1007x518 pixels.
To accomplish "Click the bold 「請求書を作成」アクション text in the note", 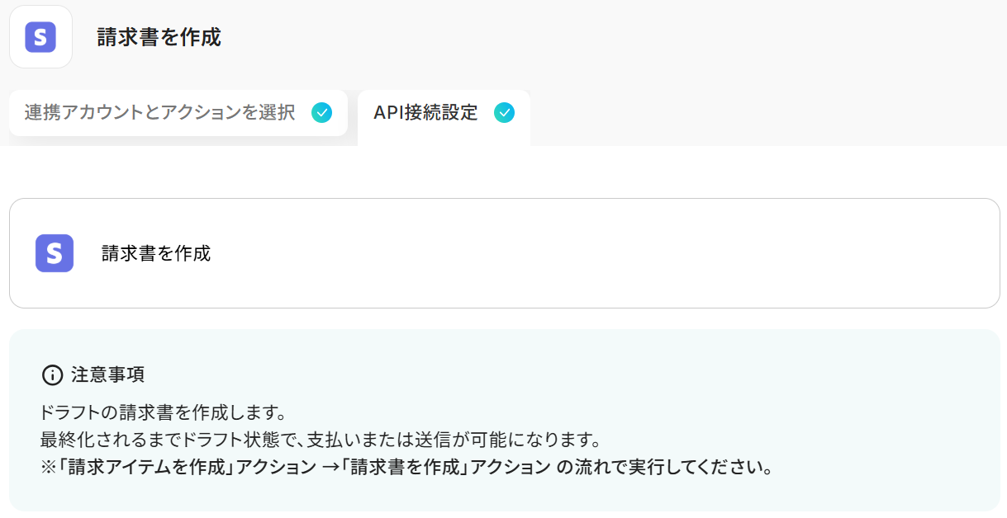I will coord(447,468).
